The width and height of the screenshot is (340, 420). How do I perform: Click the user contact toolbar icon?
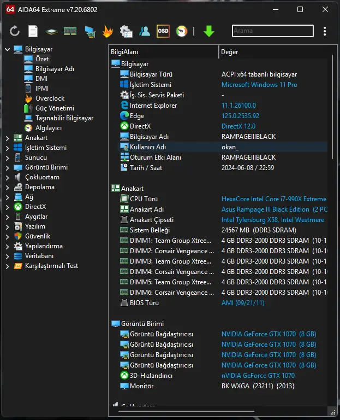tap(144, 31)
